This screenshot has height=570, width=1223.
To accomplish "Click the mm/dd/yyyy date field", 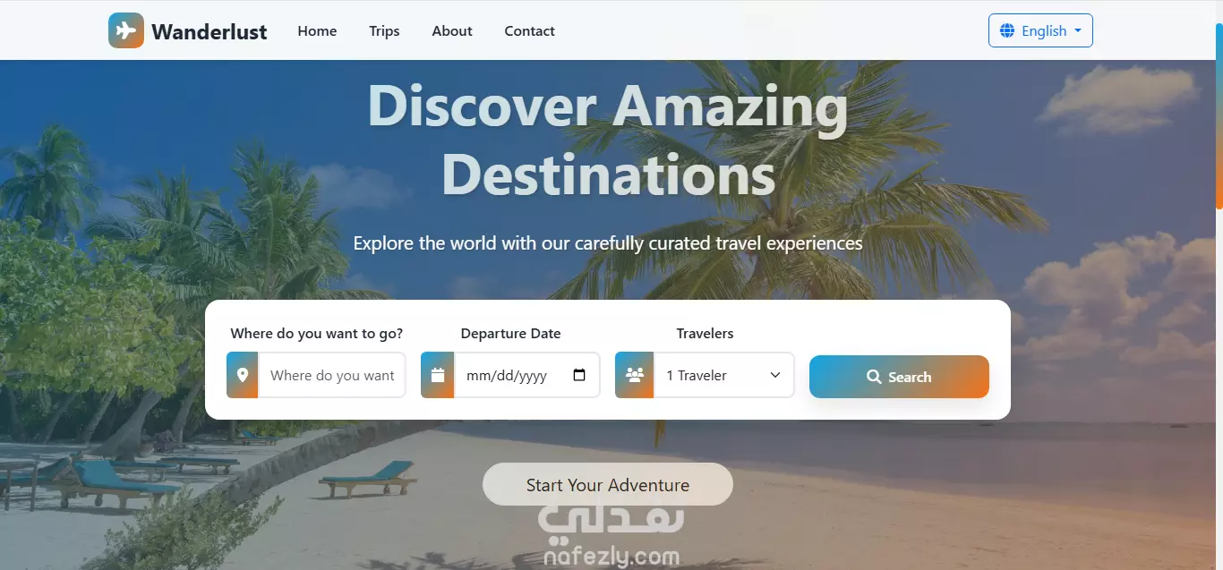I will (x=527, y=375).
